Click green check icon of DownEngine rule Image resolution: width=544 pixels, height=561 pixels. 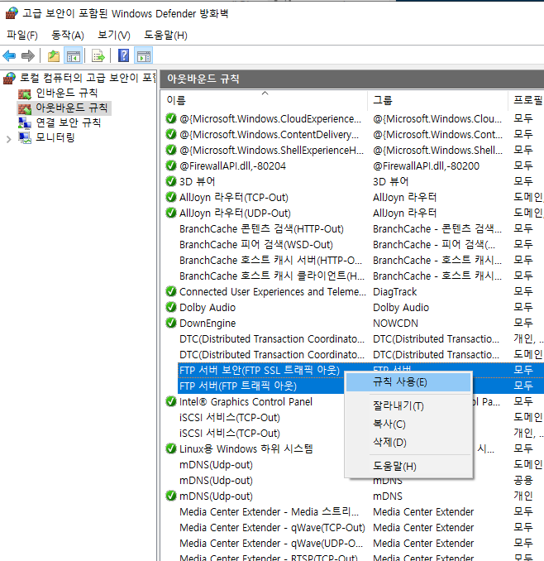point(171,323)
